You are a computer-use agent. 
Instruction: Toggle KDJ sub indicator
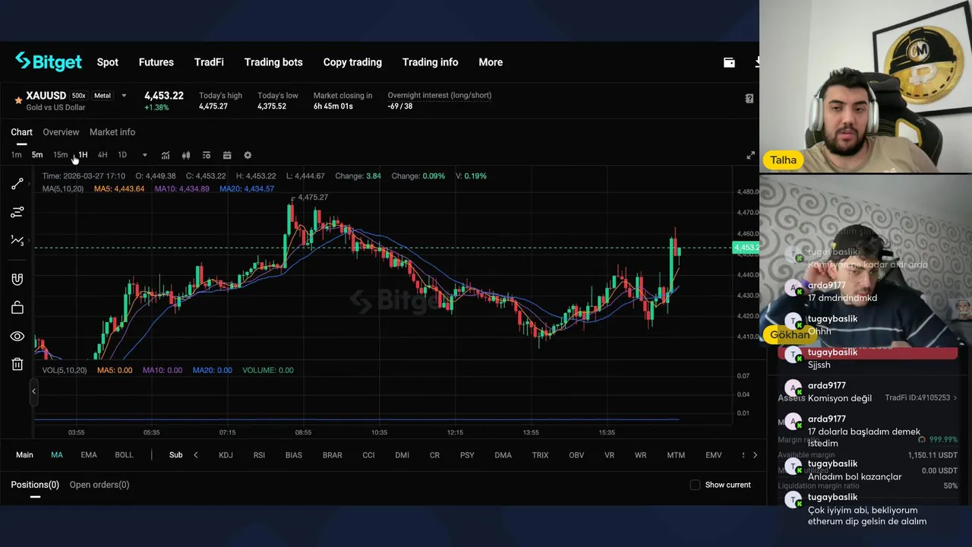226,455
